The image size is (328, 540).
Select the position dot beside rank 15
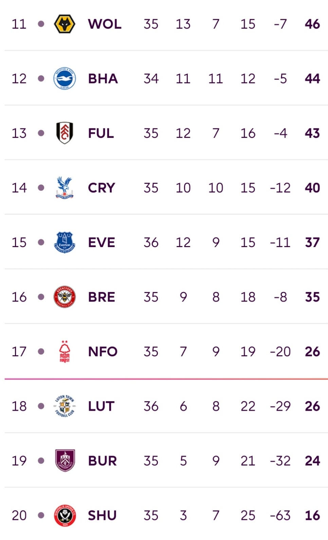(41, 242)
